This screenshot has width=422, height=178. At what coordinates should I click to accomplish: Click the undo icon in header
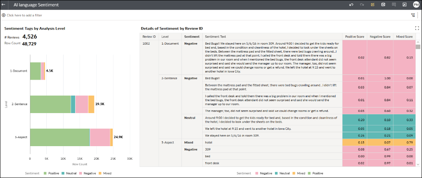[351, 5]
